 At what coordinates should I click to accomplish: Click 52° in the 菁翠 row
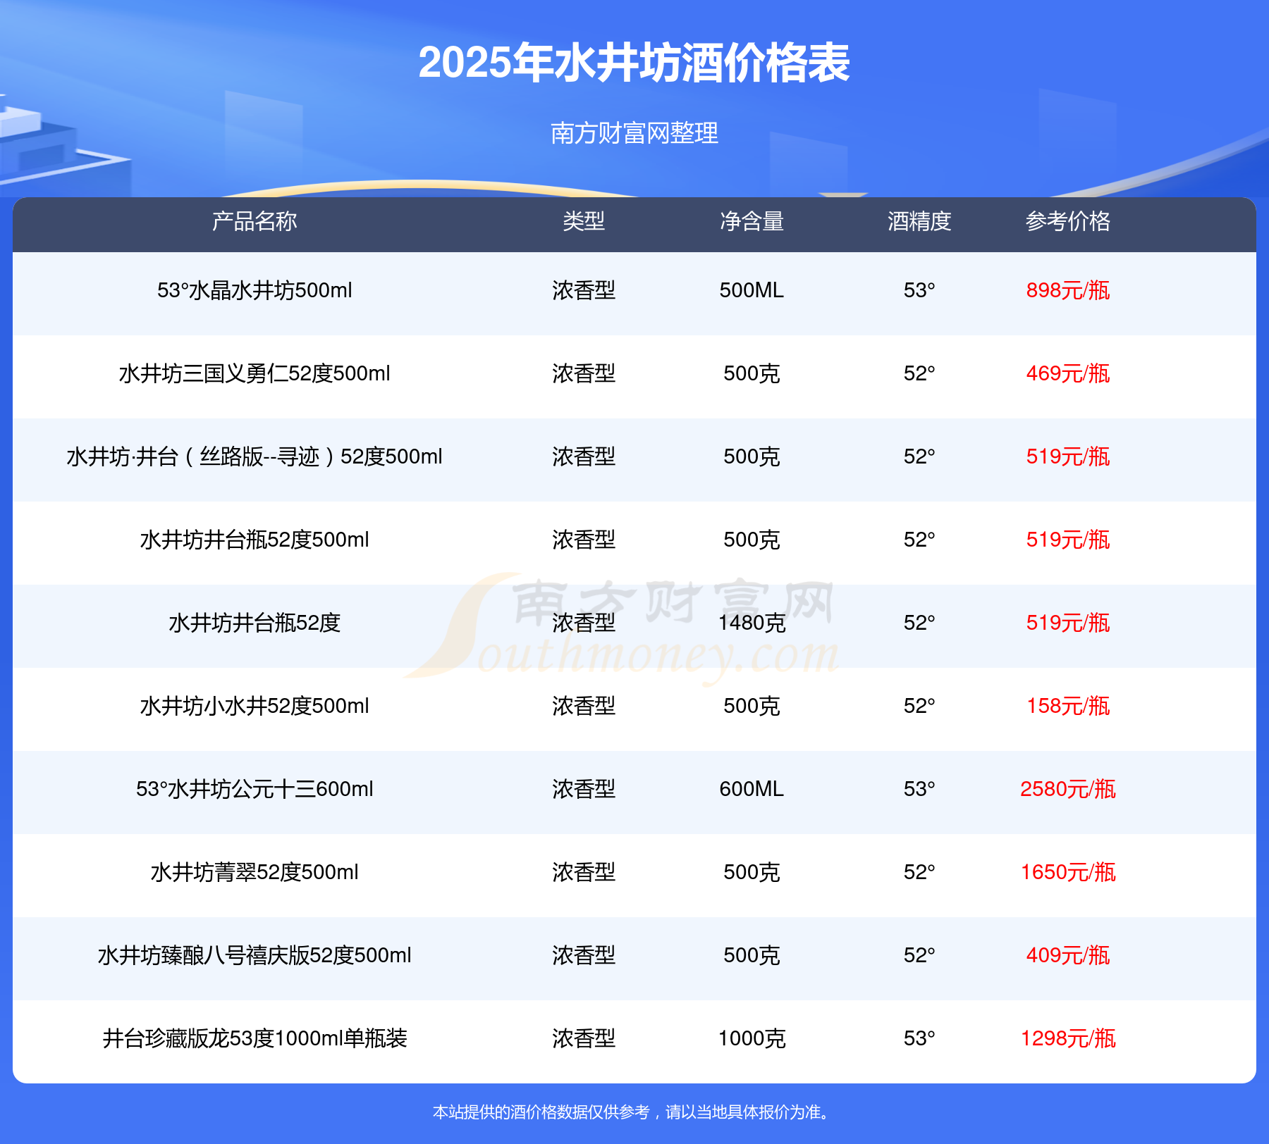click(x=919, y=872)
